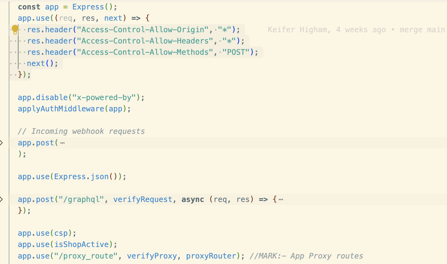Image resolution: width=447 pixels, height=264 pixels.
Task: Click on the "/graphql" route string
Action: (81, 199)
